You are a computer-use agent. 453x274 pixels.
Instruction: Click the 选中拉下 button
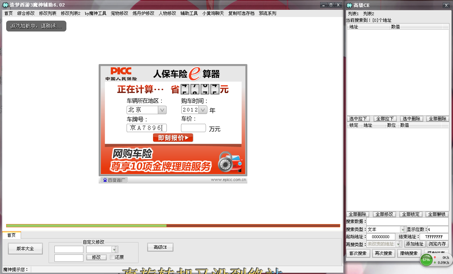point(358,119)
